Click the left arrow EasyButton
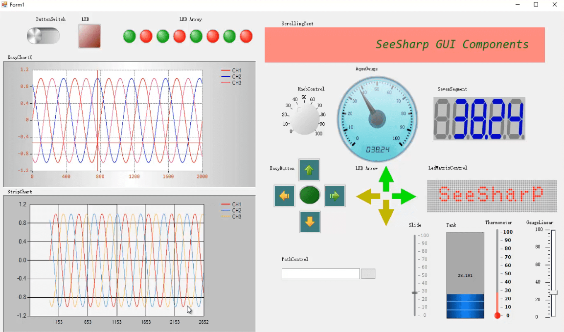This screenshot has height=332, width=564. [x=285, y=196]
